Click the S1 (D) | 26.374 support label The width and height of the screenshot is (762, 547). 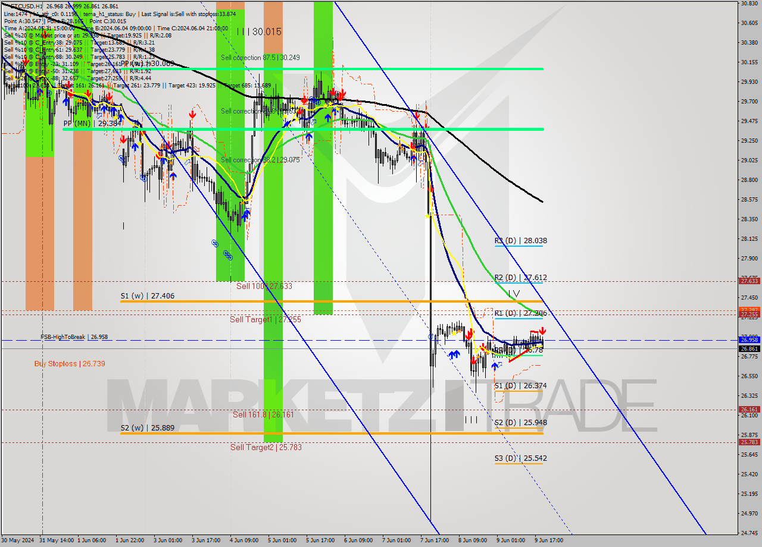(520, 386)
